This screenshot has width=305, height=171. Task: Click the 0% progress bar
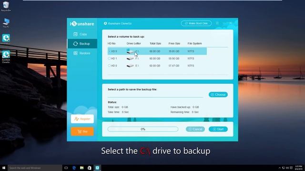[143, 129]
